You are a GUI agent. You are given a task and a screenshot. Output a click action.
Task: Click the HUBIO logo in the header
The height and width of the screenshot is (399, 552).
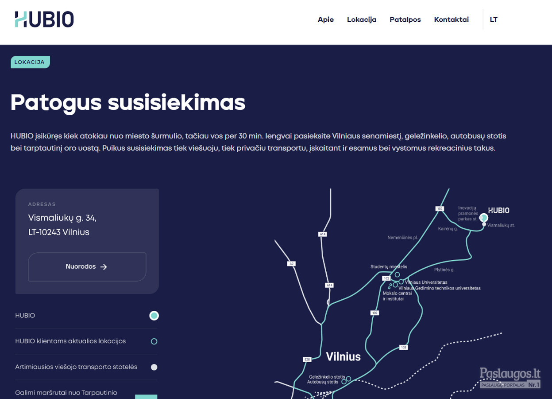pyautogui.click(x=44, y=20)
